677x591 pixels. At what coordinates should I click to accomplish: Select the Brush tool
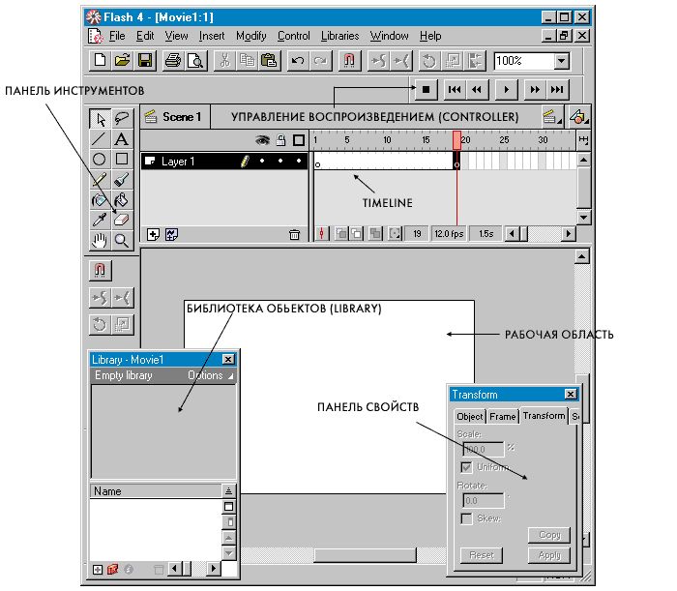click(122, 180)
